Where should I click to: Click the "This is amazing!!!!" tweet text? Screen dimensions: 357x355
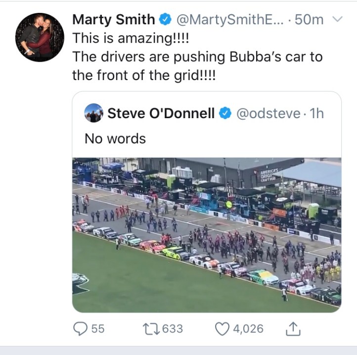[132, 38]
